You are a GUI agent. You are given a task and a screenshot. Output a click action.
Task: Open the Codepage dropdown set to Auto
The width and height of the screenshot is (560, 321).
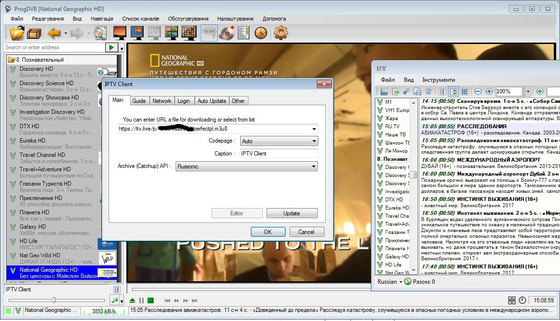279,141
